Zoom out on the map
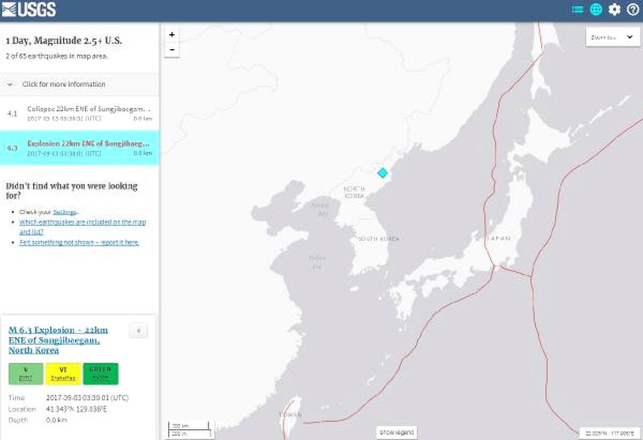Image resolution: width=643 pixels, height=440 pixels. point(171,49)
